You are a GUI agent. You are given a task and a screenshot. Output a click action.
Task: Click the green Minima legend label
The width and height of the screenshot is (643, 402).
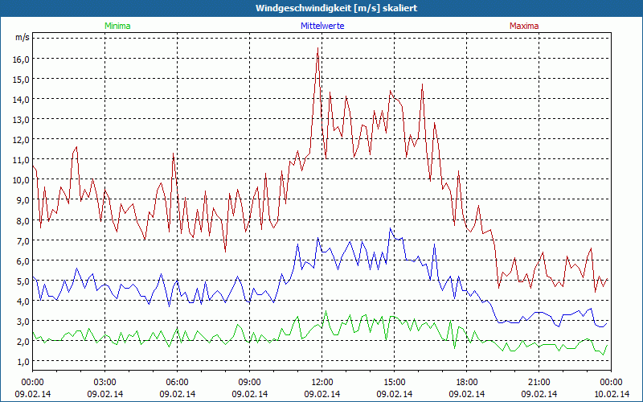pyautogui.click(x=117, y=26)
